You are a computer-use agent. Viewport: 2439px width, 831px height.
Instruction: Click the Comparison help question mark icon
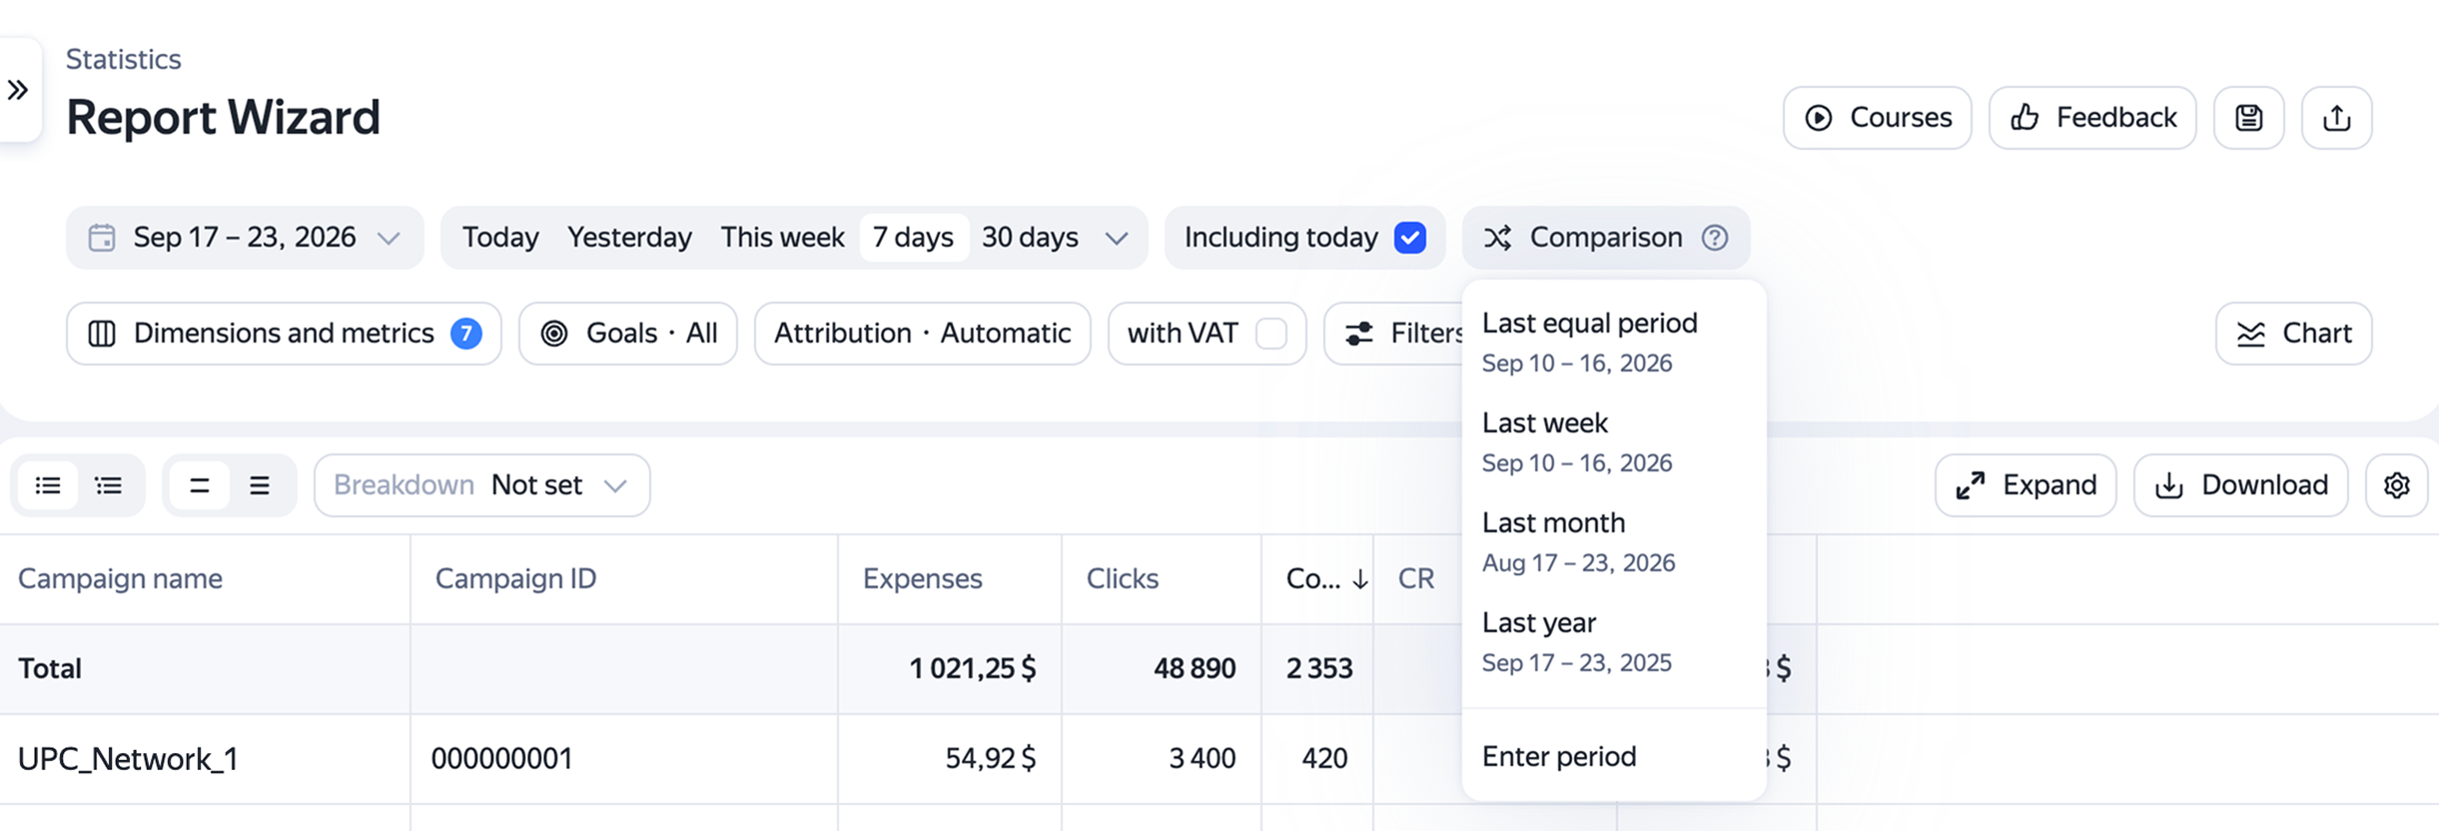1715,238
